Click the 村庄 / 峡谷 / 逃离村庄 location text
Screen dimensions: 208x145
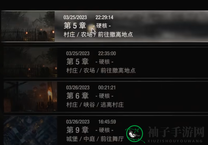[x=95, y=105]
